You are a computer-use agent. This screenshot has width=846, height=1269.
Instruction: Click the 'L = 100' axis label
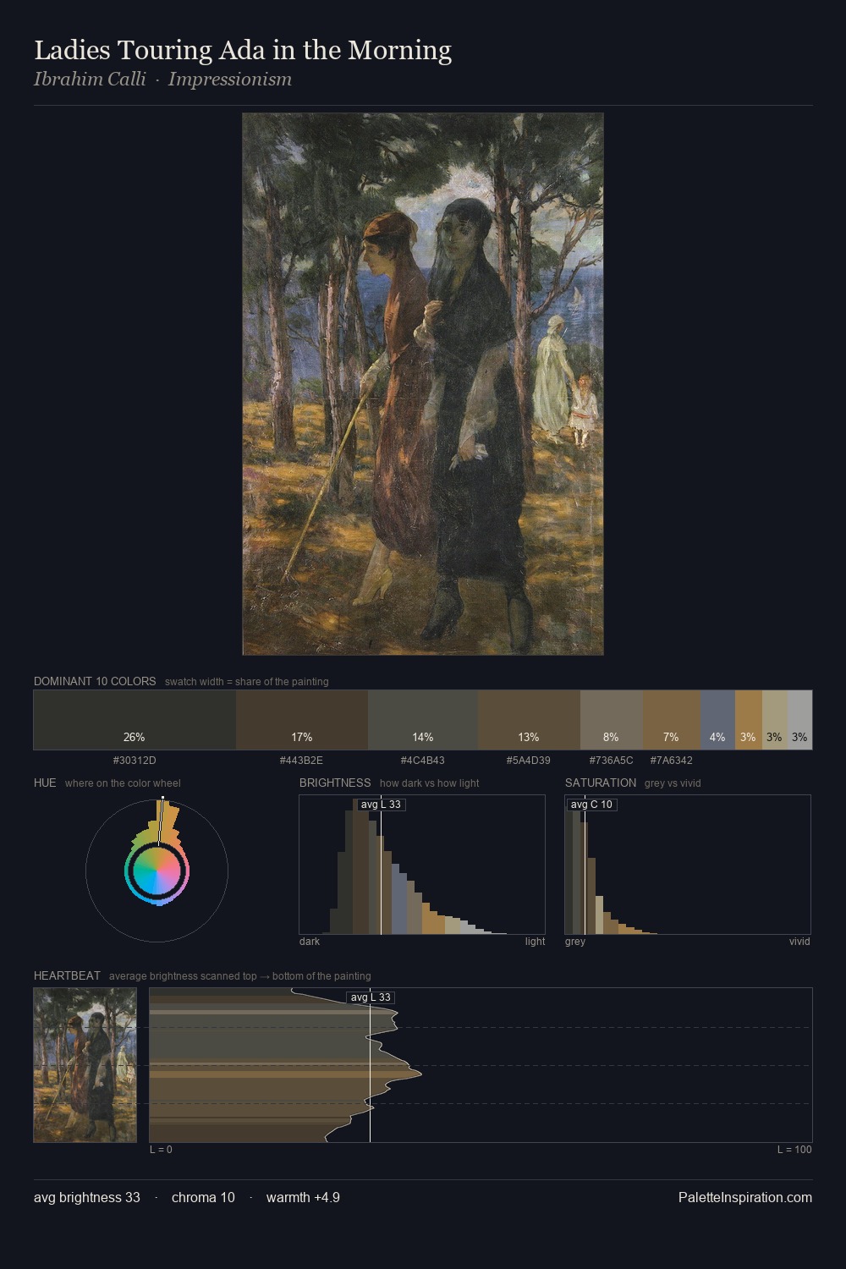[x=794, y=1150]
